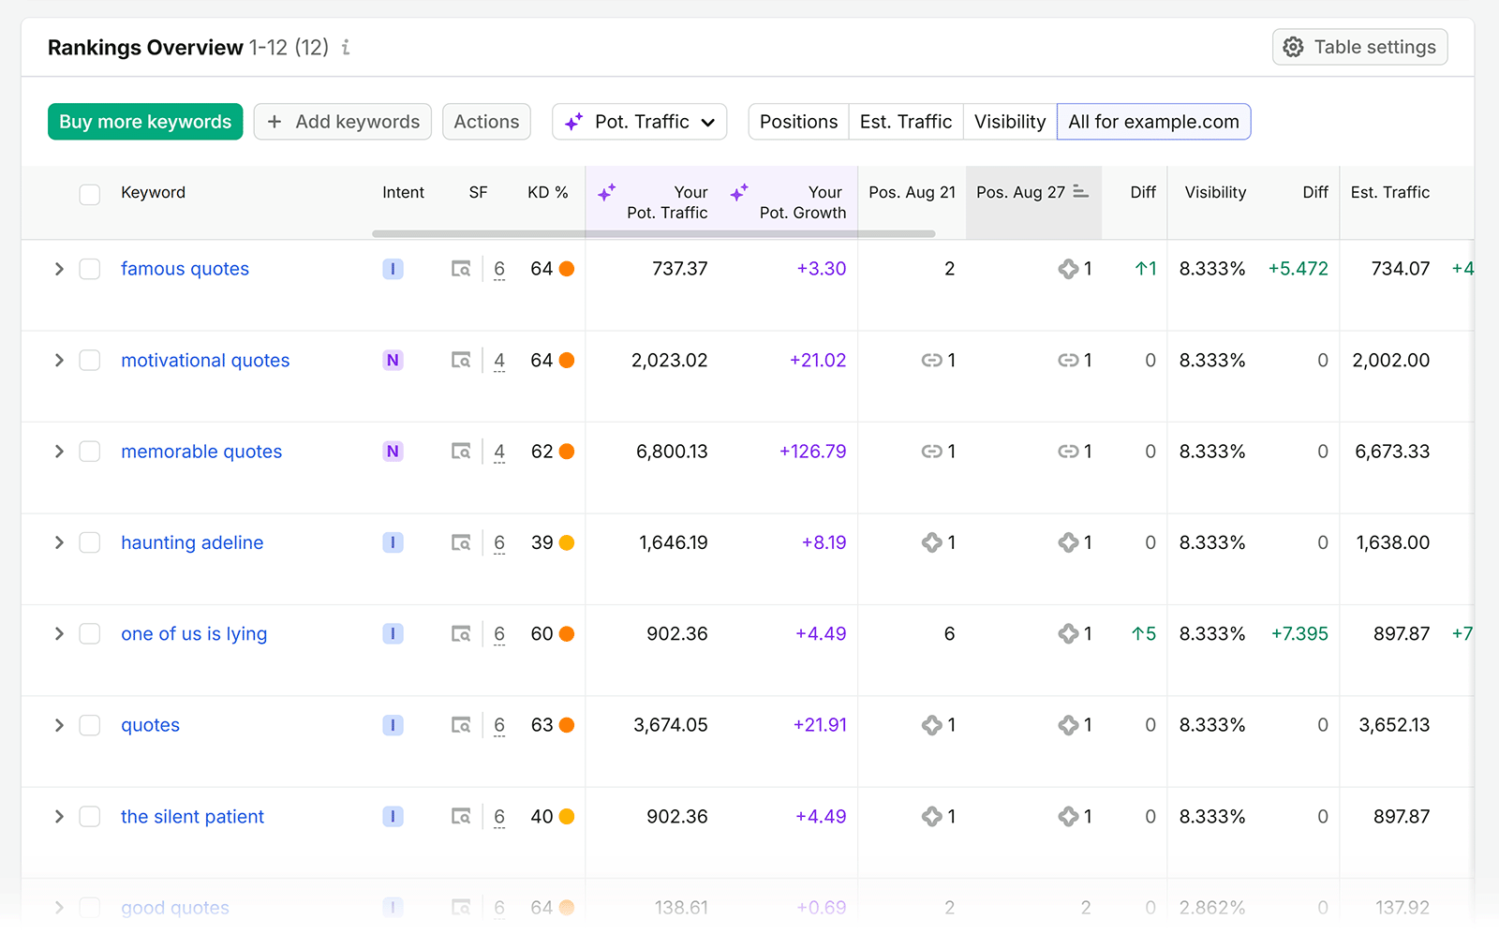Click the Aug 27 link icon for memorable quotes
This screenshot has width=1499, height=934.
click(1068, 452)
